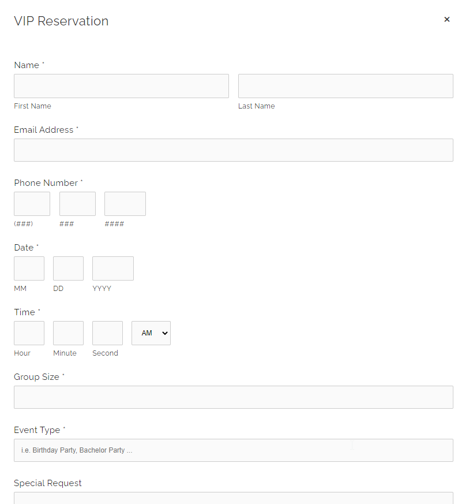Click the Email Address label
Image resolution: width=473 pixels, height=504 pixels.
44,130
